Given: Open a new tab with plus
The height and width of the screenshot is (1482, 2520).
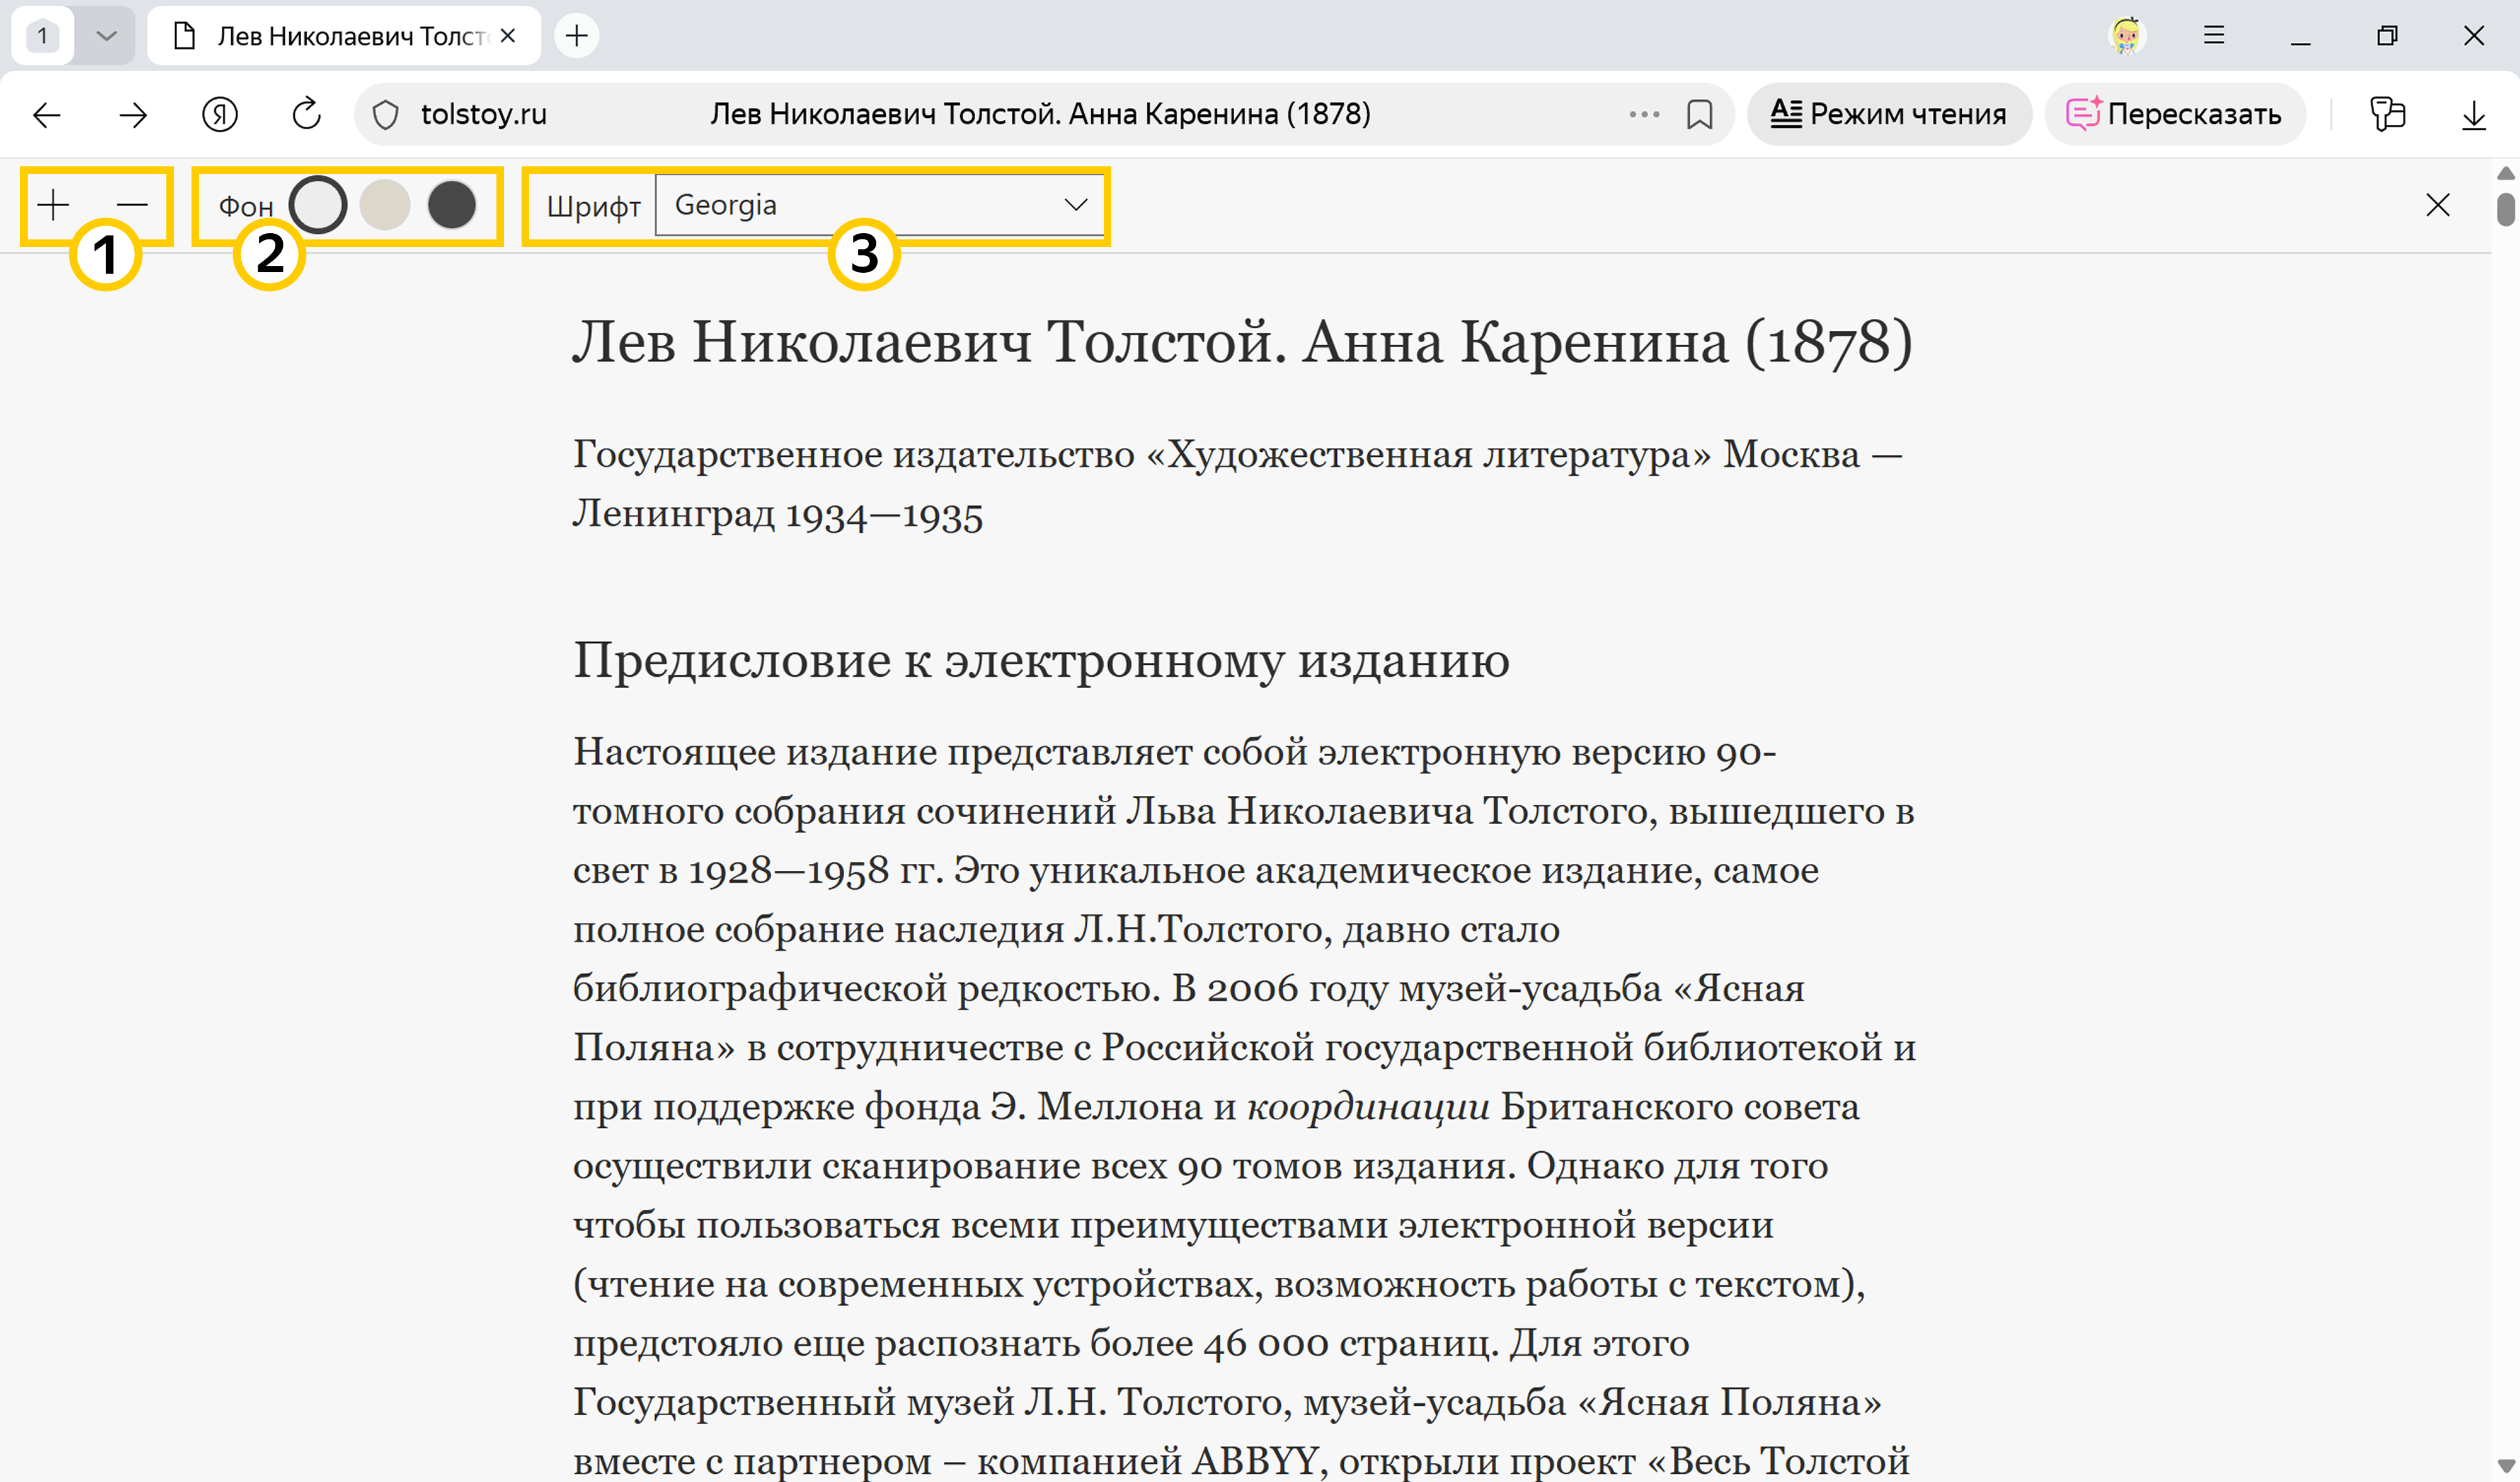Looking at the screenshot, I should click(x=576, y=36).
